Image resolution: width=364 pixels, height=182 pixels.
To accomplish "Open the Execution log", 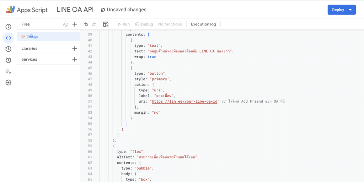I will click(203, 24).
